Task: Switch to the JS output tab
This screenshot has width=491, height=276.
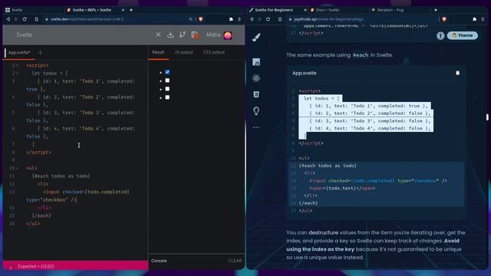Action: (x=183, y=52)
